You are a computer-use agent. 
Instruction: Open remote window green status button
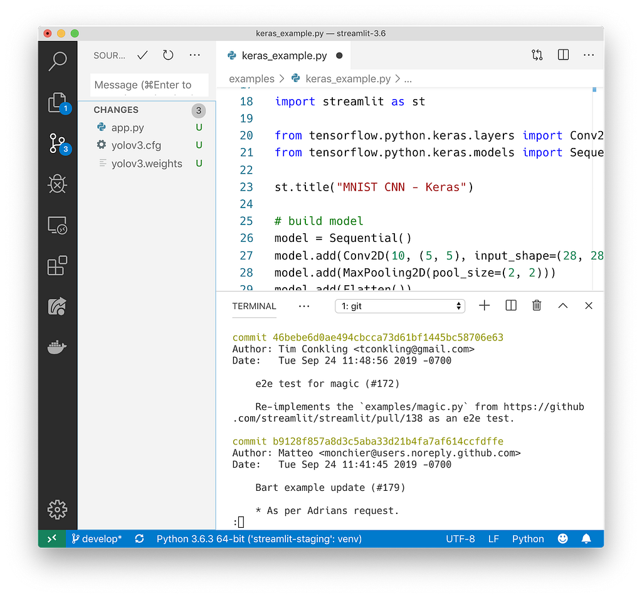pos(52,538)
